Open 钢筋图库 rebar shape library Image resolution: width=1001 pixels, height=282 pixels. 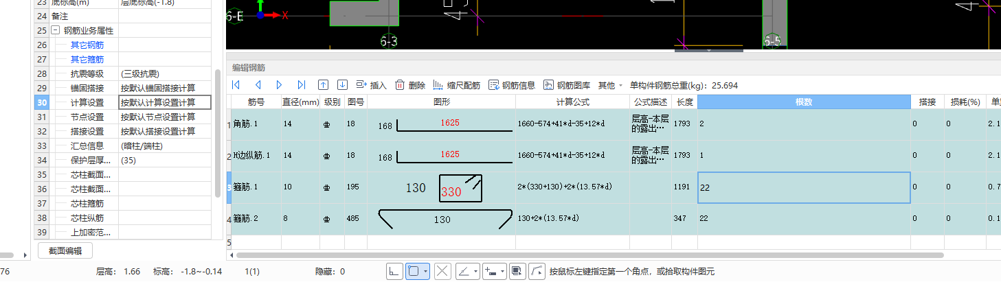click(x=567, y=85)
